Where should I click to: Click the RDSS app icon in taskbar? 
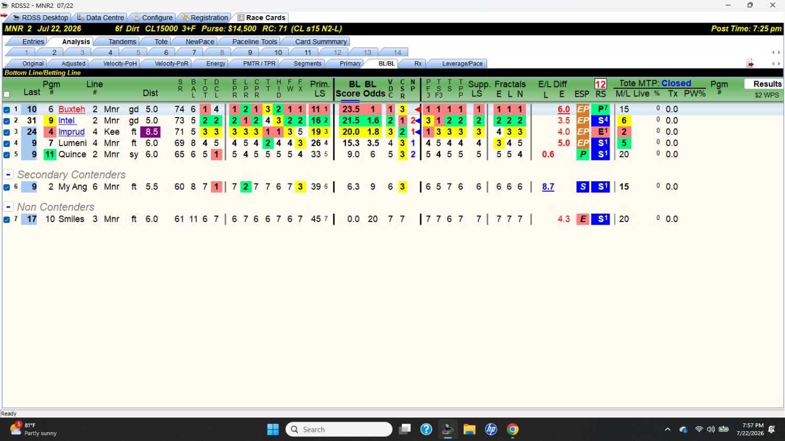(447, 430)
